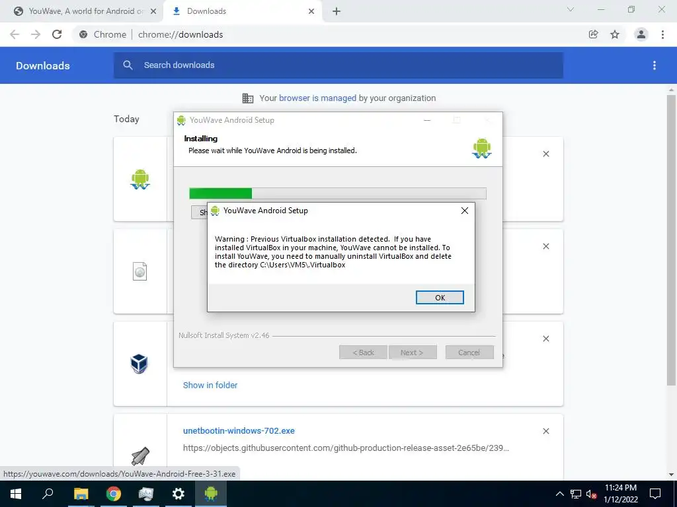
Task: Open the network status tray icon
Action: click(576, 494)
